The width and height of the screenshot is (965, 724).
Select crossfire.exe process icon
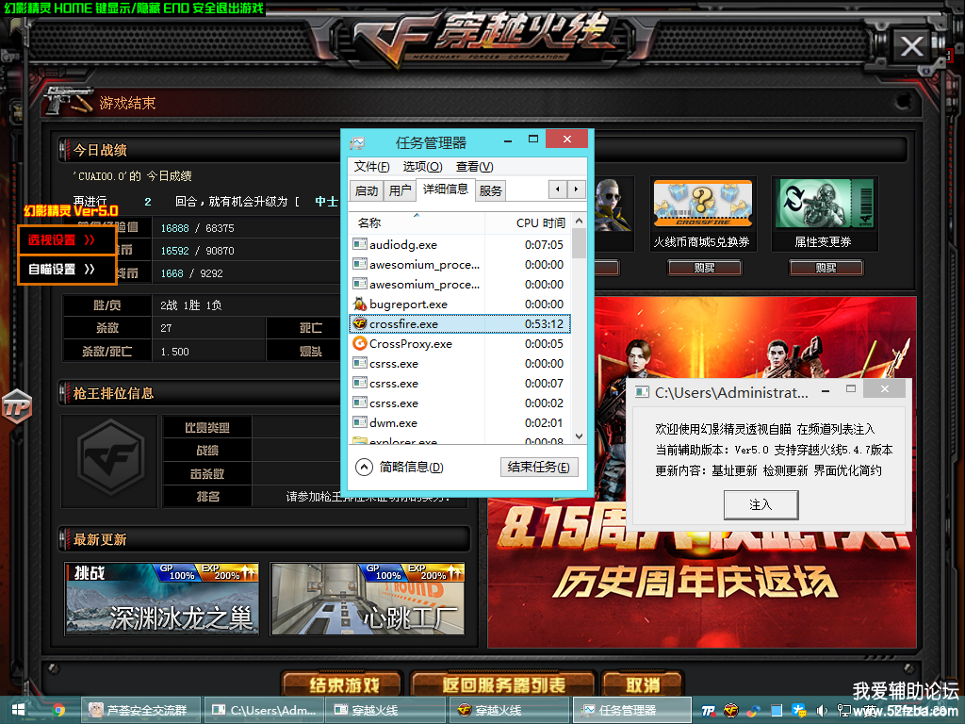click(359, 323)
